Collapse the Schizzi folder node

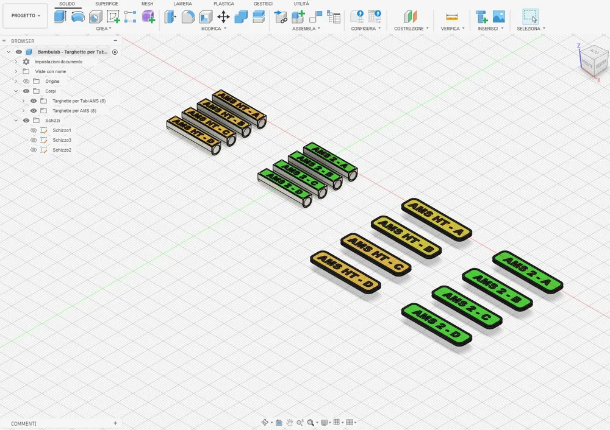point(16,121)
